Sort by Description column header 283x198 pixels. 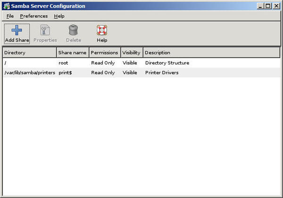[x=211, y=53]
